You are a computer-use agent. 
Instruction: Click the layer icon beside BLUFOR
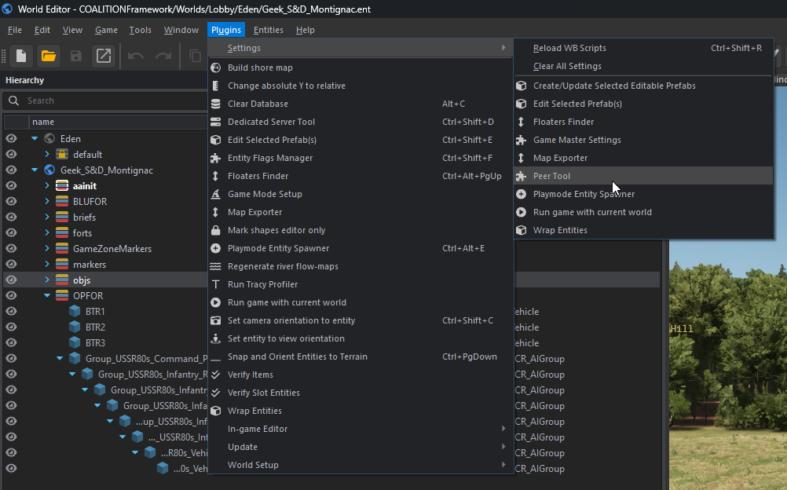pyautogui.click(x=62, y=202)
